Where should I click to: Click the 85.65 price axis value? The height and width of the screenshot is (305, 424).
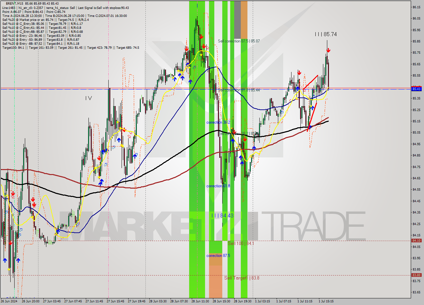(416, 64)
